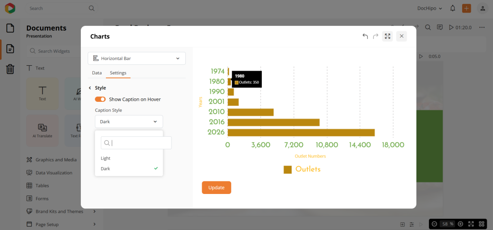Click the DocHipo logo
This screenshot has width=493, height=230.
10,8
